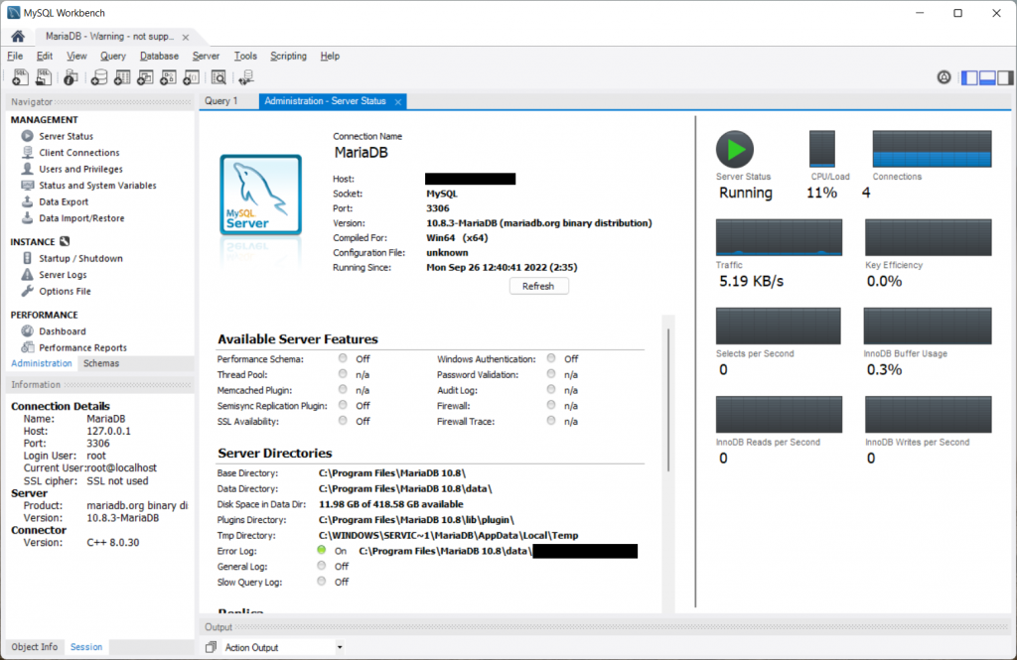Open Data Import/Restore
Viewport: 1017px width, 660px height.
click(x=81, y=218)
